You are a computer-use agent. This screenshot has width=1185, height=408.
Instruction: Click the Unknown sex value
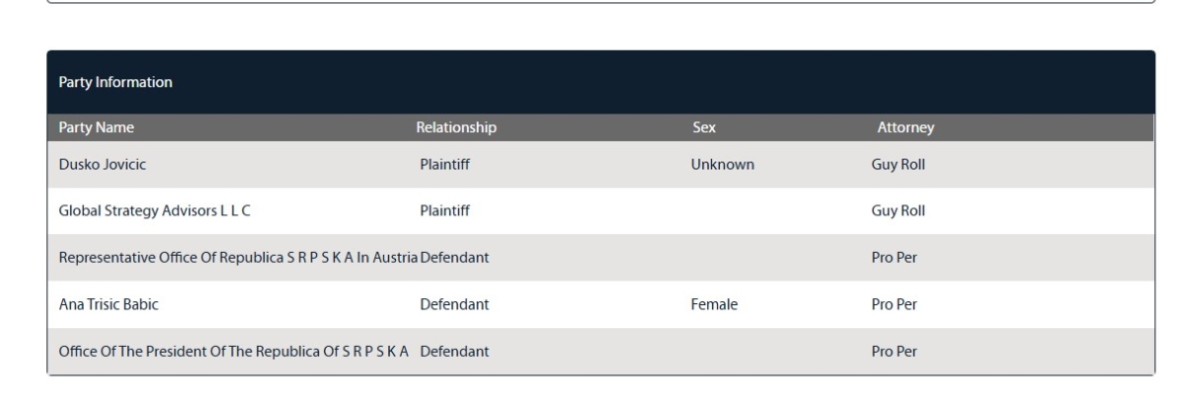723,165
